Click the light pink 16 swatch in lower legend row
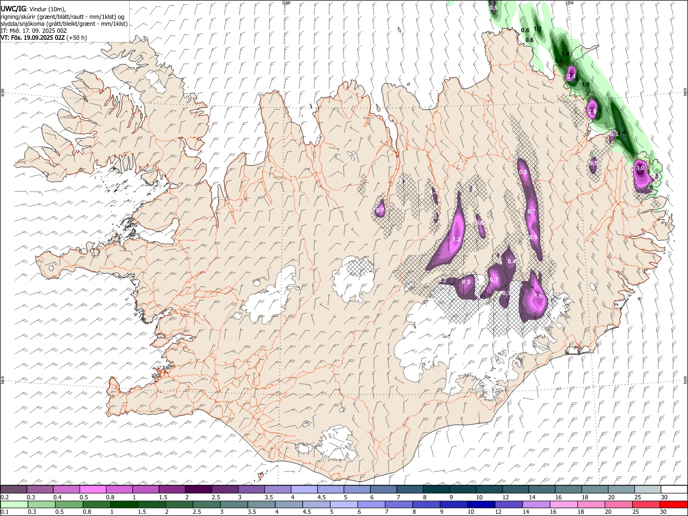The height and width of the screenshot is (516, 688). point(564,504)
